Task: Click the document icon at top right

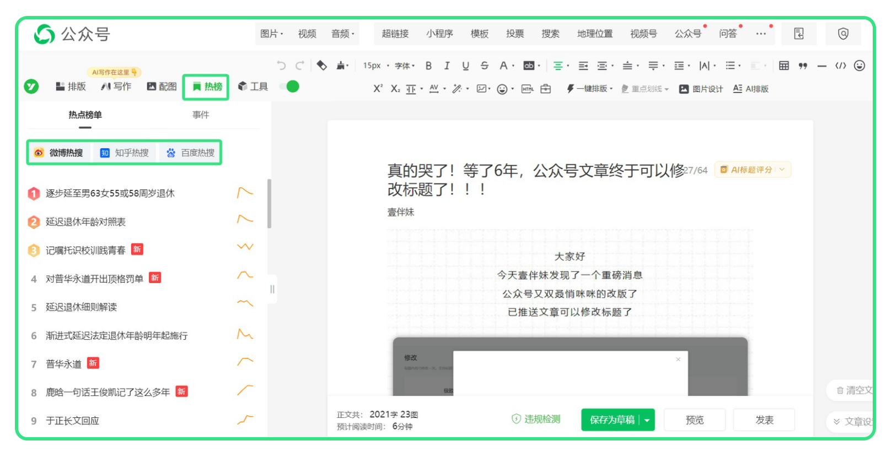Action: (799, 34)
